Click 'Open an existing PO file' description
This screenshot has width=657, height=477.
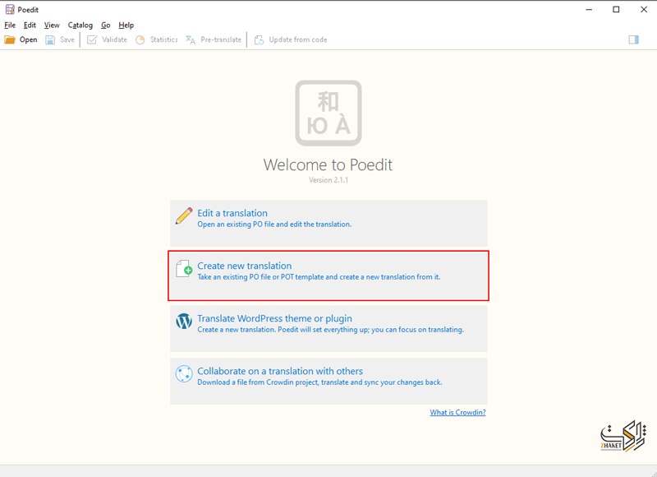[x=274, y=225]
